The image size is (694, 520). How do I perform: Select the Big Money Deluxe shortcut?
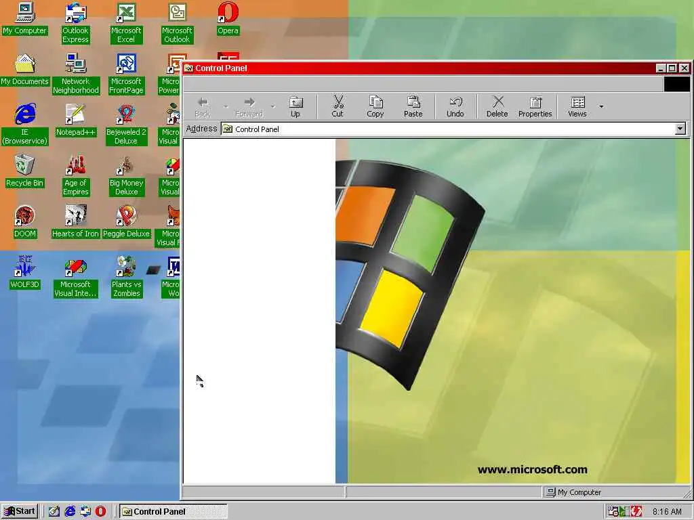(x=126, y=175)
